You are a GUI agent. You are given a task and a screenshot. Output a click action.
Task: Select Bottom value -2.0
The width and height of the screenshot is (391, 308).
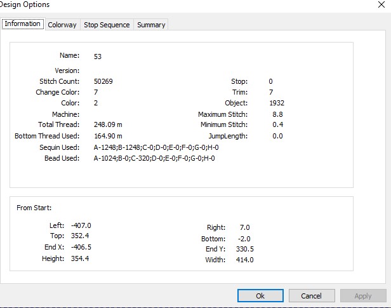pyautogui.click(x=244, y=239)
